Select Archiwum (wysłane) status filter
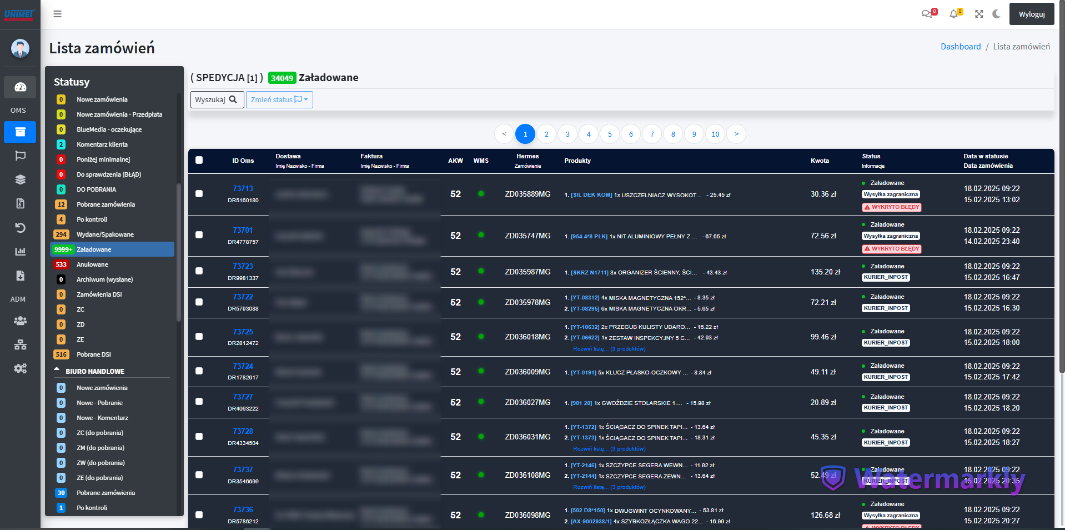 point(112,279)
